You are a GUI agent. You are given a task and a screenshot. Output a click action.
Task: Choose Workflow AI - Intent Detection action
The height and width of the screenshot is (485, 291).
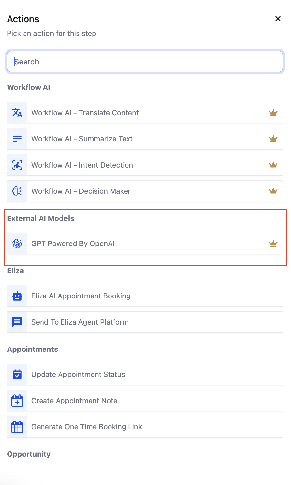click(82, 165)
